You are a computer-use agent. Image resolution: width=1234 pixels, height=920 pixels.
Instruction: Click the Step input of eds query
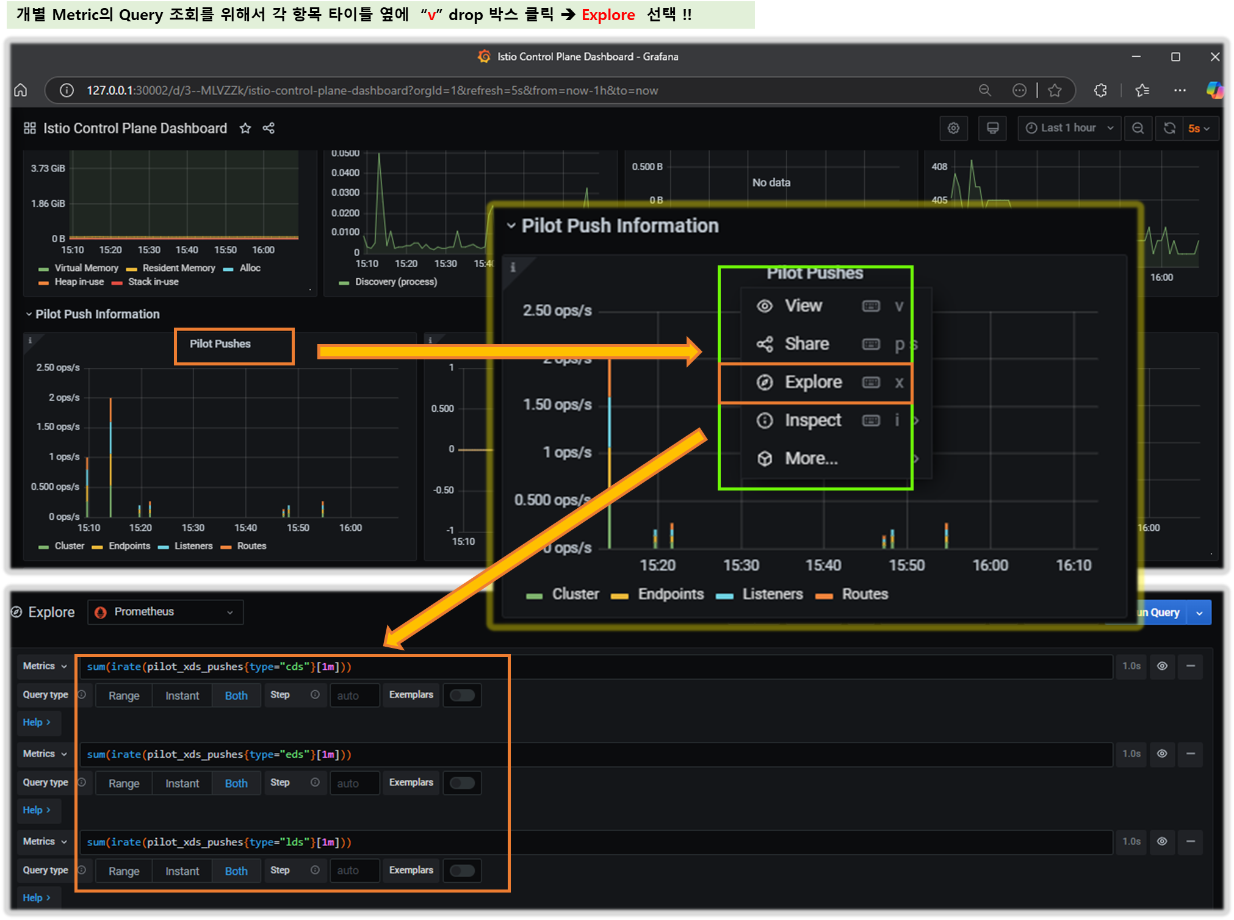tap(354, 783)
